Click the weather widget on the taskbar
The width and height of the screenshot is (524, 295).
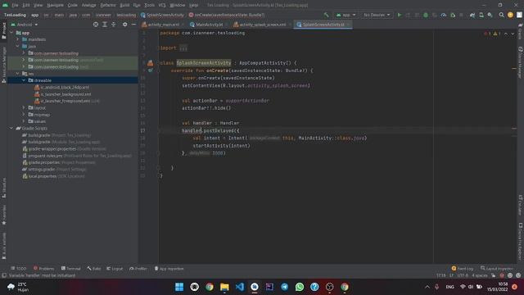point(18,287)
